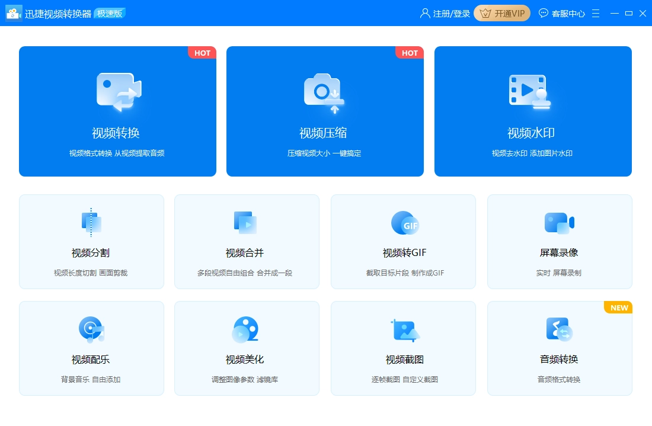Click the 视频截图 screenshot icon

tap(405, 330)
